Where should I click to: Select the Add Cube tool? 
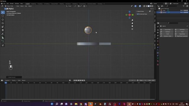pyautogui.click(x=3, y=42)
